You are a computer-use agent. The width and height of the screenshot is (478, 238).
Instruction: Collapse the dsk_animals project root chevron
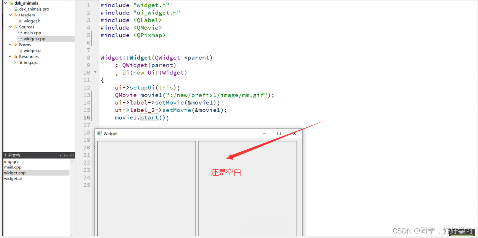[x=5, y=3]
